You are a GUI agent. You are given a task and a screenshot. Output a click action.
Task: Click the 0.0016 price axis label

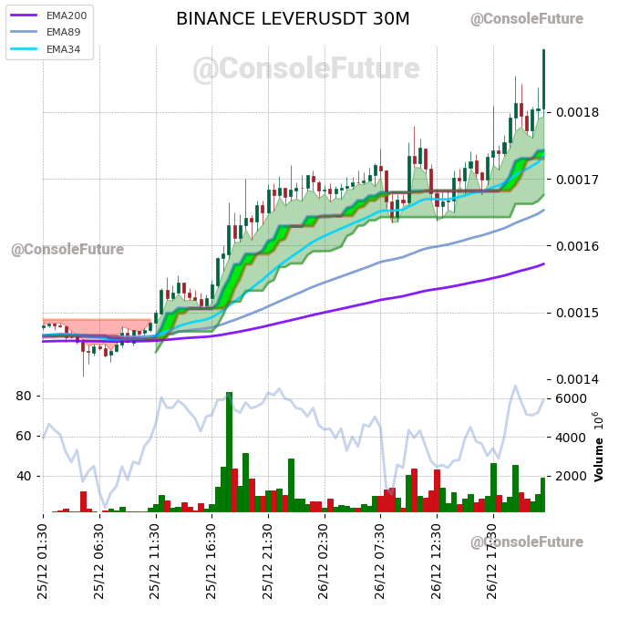[577, 246]
